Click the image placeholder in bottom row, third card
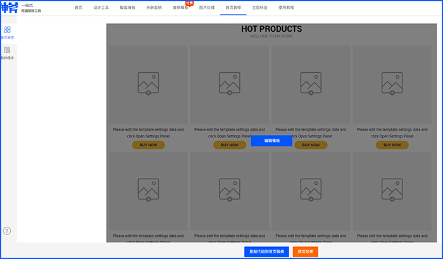Screen dimensions: 443x259 click(x=311, y=189)
